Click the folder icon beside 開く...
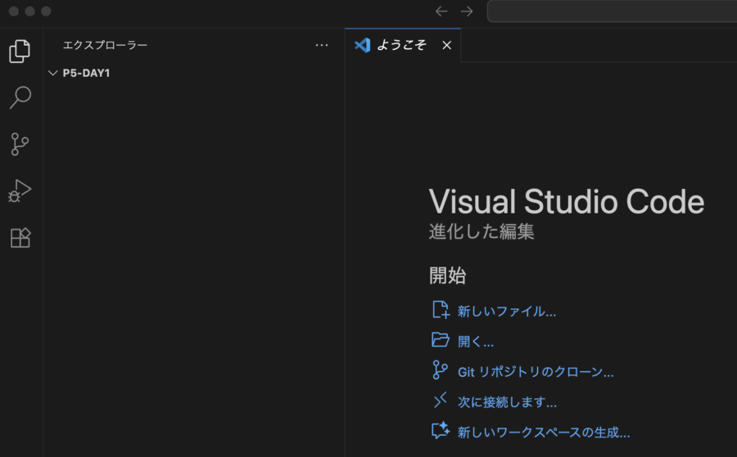The image size is (737, 457). pyautogui.click(x=441, y=340)
